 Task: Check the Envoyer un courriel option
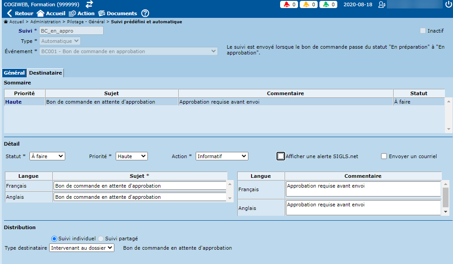(384, 156)
